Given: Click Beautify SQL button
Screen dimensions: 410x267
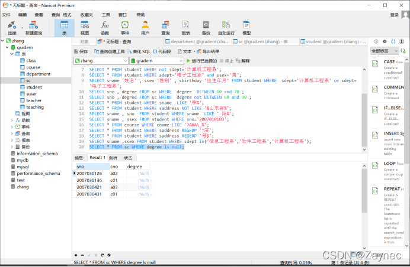Looking at the screenshot, I should point(139,51).
